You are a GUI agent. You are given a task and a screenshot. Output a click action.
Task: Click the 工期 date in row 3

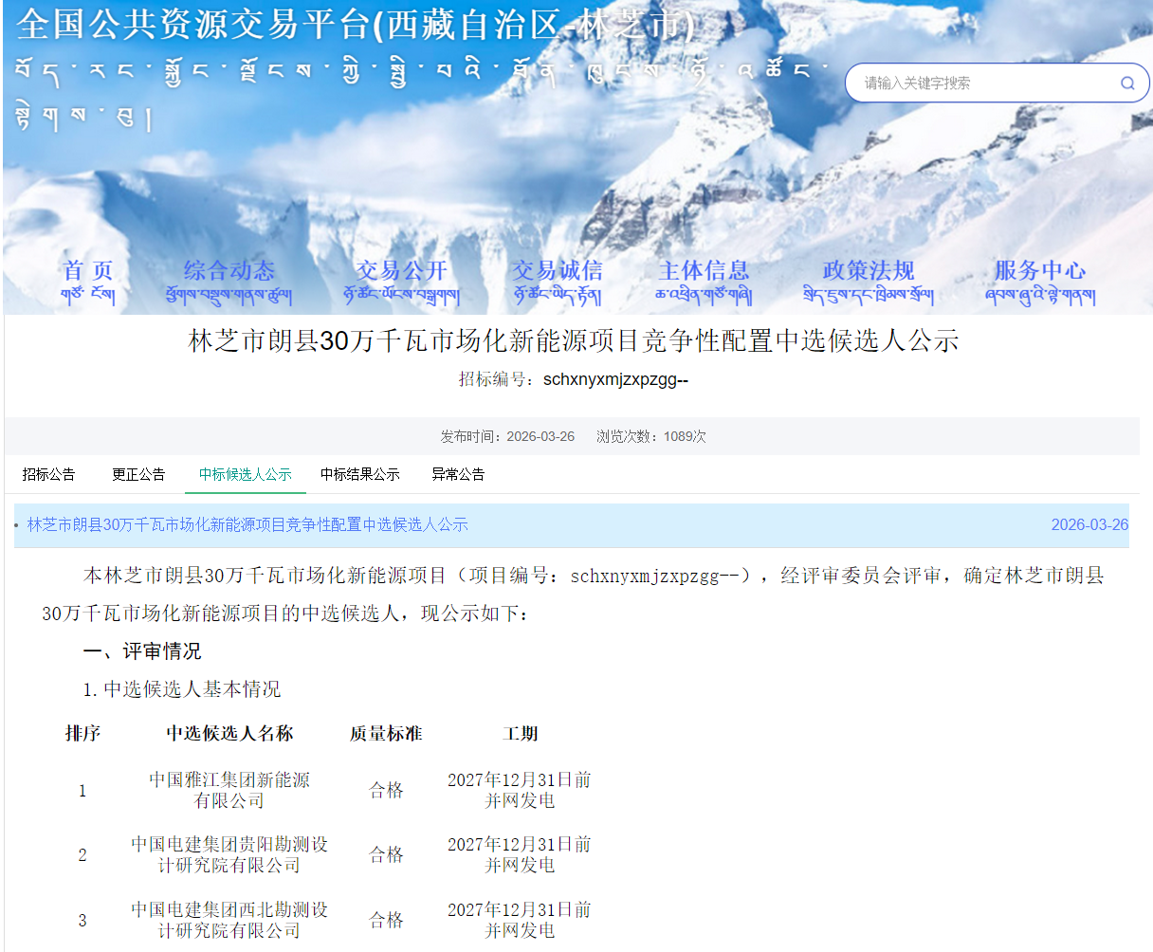[520, 920]
